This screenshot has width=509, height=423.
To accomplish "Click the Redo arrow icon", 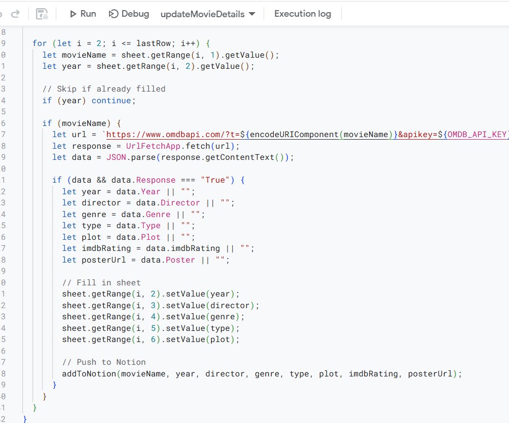I will pos(15,14).
